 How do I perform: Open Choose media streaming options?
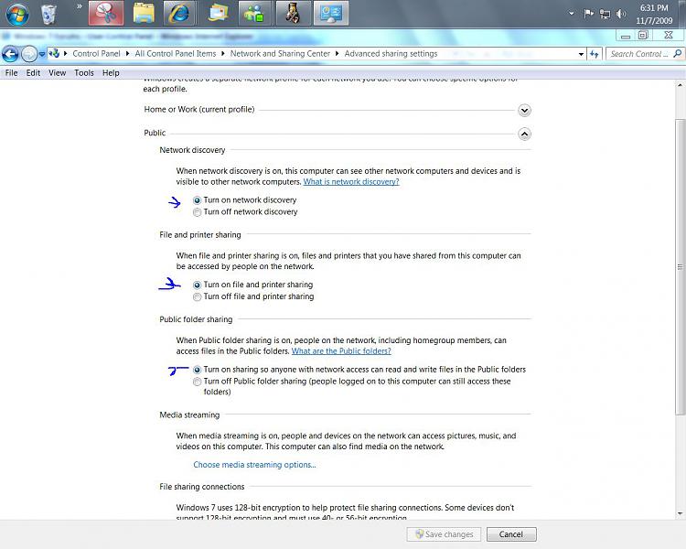(254, 465)
